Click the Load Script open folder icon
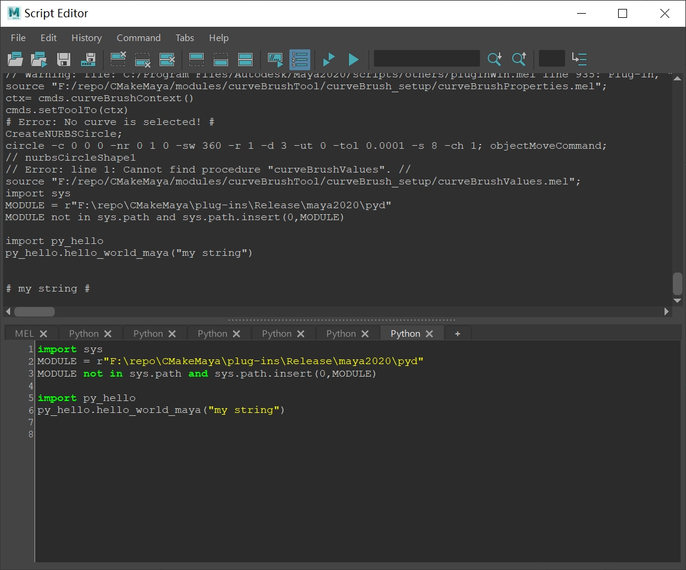 coord(15,59)
